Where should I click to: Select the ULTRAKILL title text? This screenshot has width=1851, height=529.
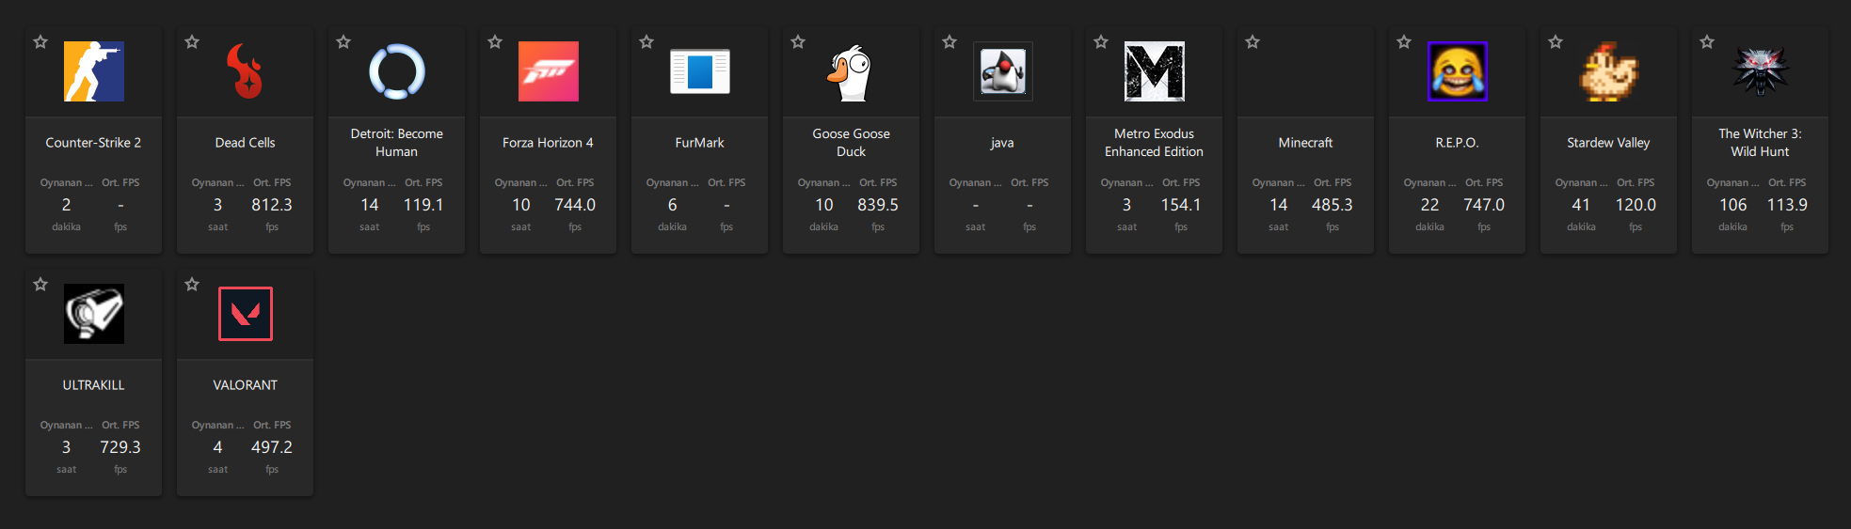[94, 385]
